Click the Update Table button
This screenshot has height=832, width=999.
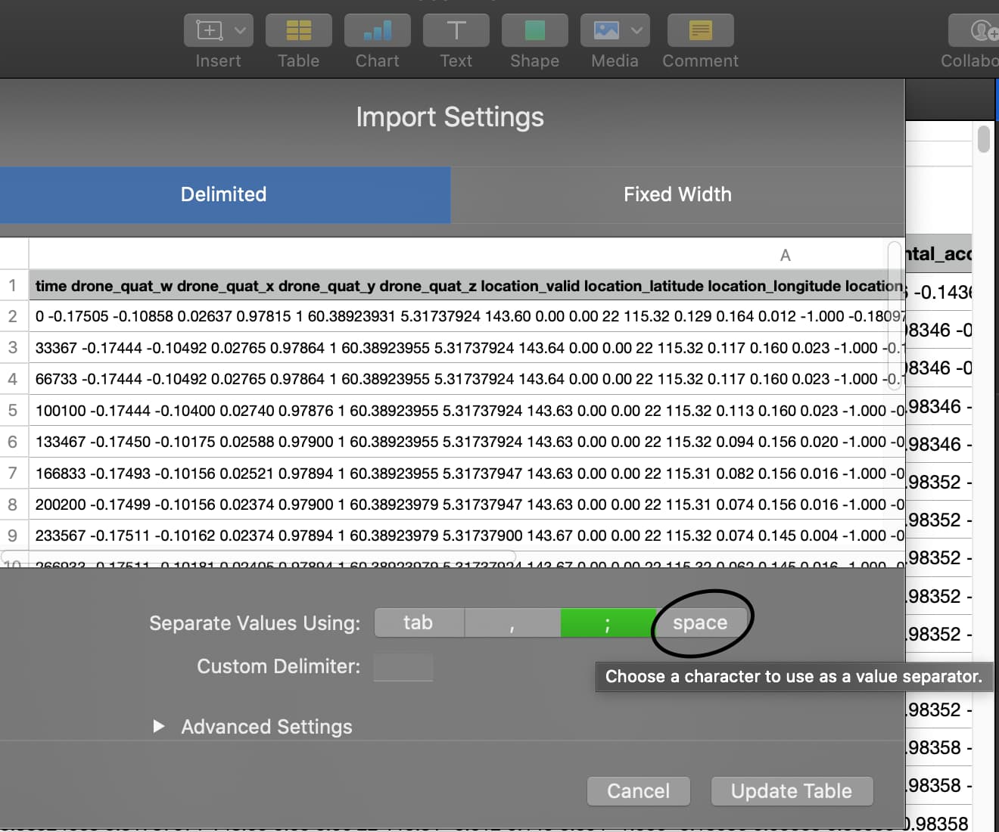(792, 791)
